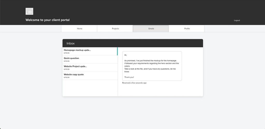The width and height of the screenshot is (265, 129).
Task: Click the Inbox header title
Action: click(70, 43)
